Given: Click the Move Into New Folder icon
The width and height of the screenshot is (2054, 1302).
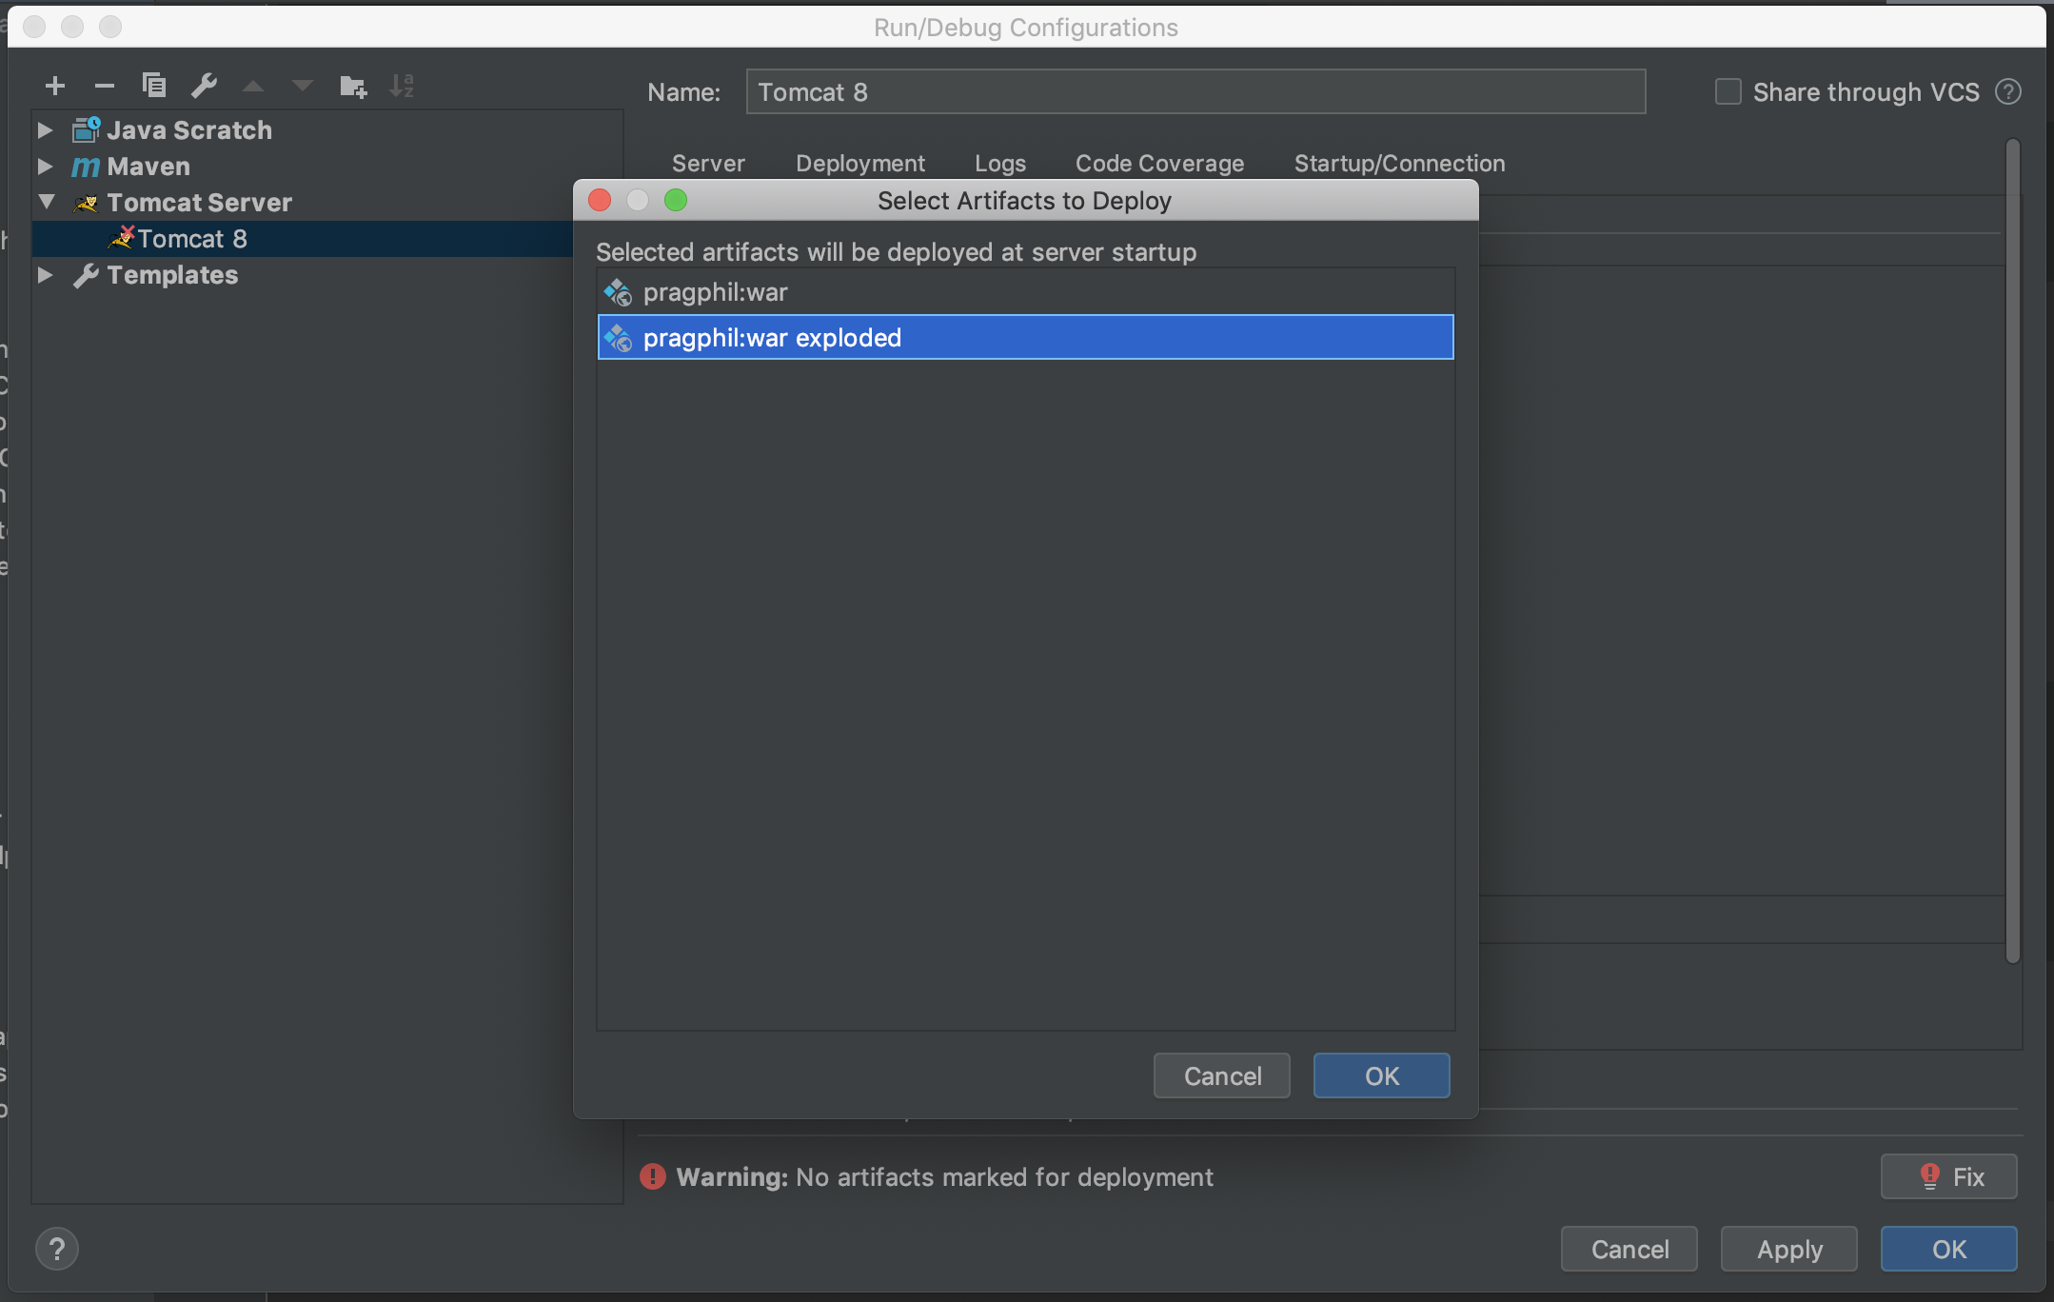Looking at the screenshot, I should (353, 87).
